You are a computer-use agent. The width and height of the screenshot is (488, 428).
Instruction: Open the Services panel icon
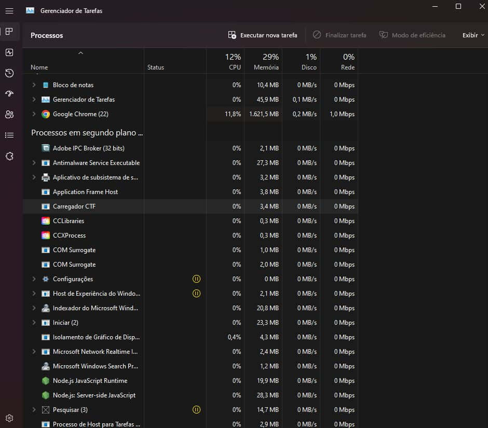(x=9, y=156)
